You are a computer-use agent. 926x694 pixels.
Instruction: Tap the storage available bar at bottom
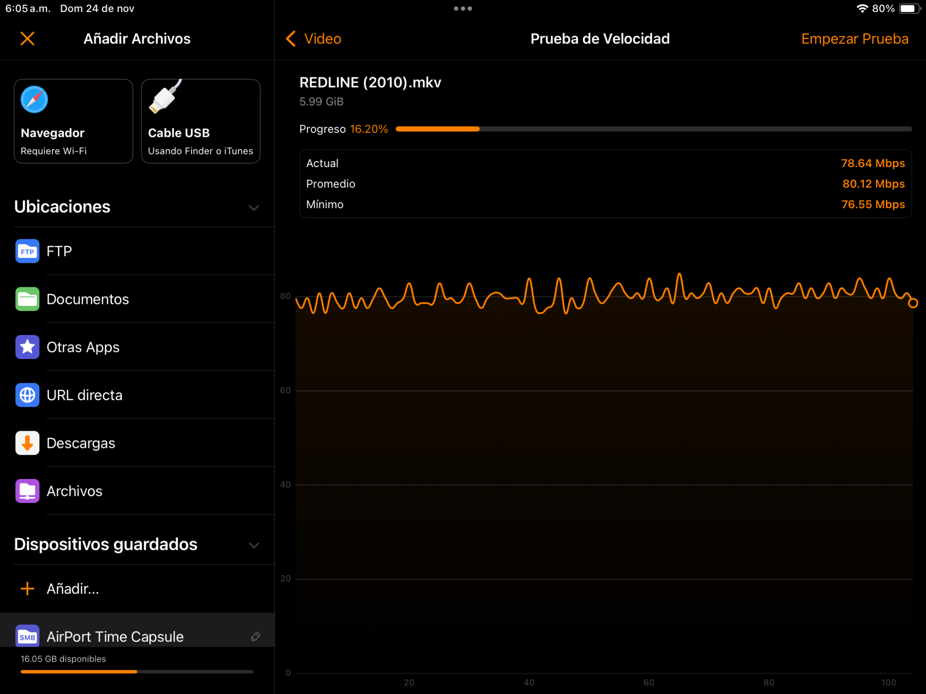[137, 671]
